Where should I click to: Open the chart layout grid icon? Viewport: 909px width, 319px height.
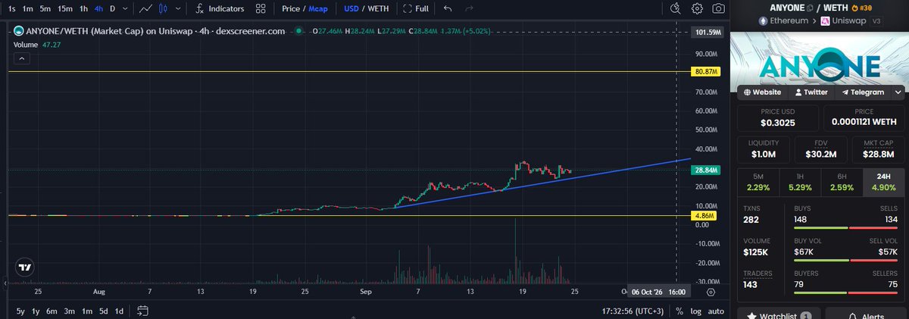261,8
